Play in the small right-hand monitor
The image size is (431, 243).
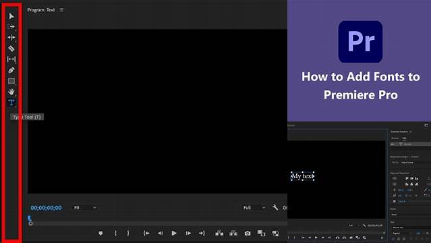[316, 238]
